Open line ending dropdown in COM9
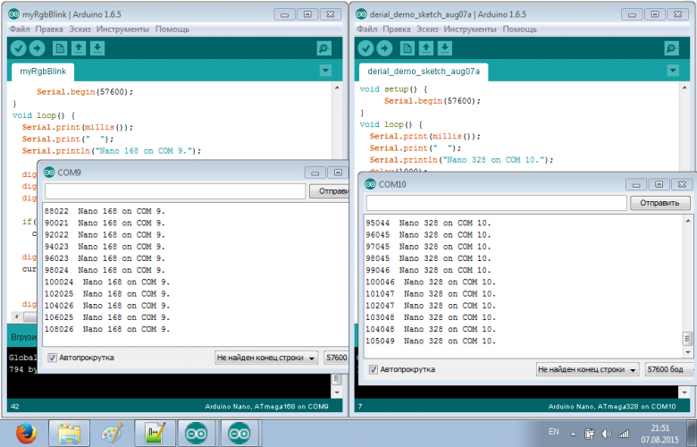 coord(266,358)
